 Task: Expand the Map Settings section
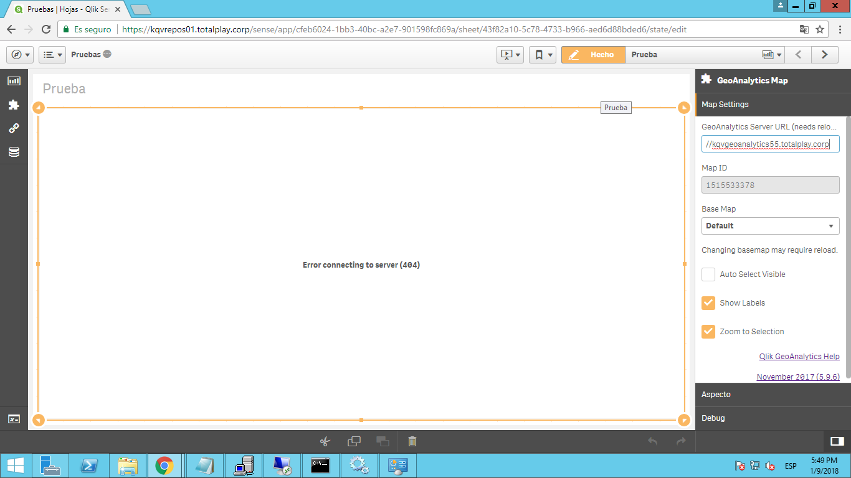[773, 105]
